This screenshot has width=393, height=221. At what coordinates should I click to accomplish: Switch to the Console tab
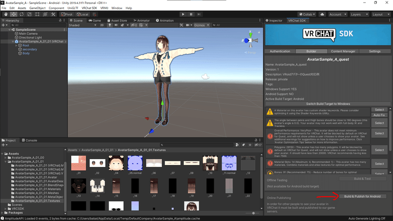tap(29, 140)
